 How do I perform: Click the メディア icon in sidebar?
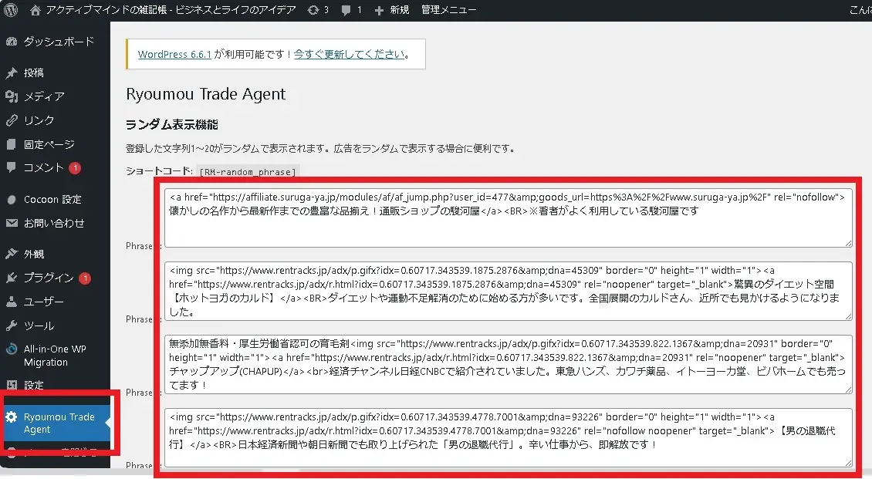tap(11, 96)
